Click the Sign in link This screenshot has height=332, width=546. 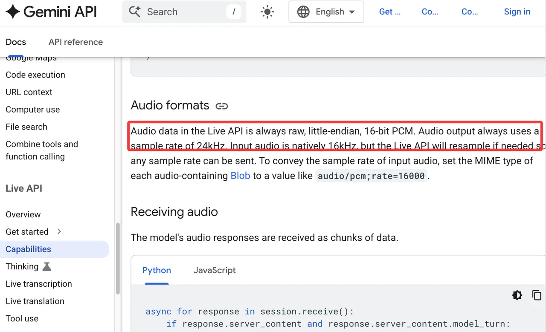click(517, 12)
